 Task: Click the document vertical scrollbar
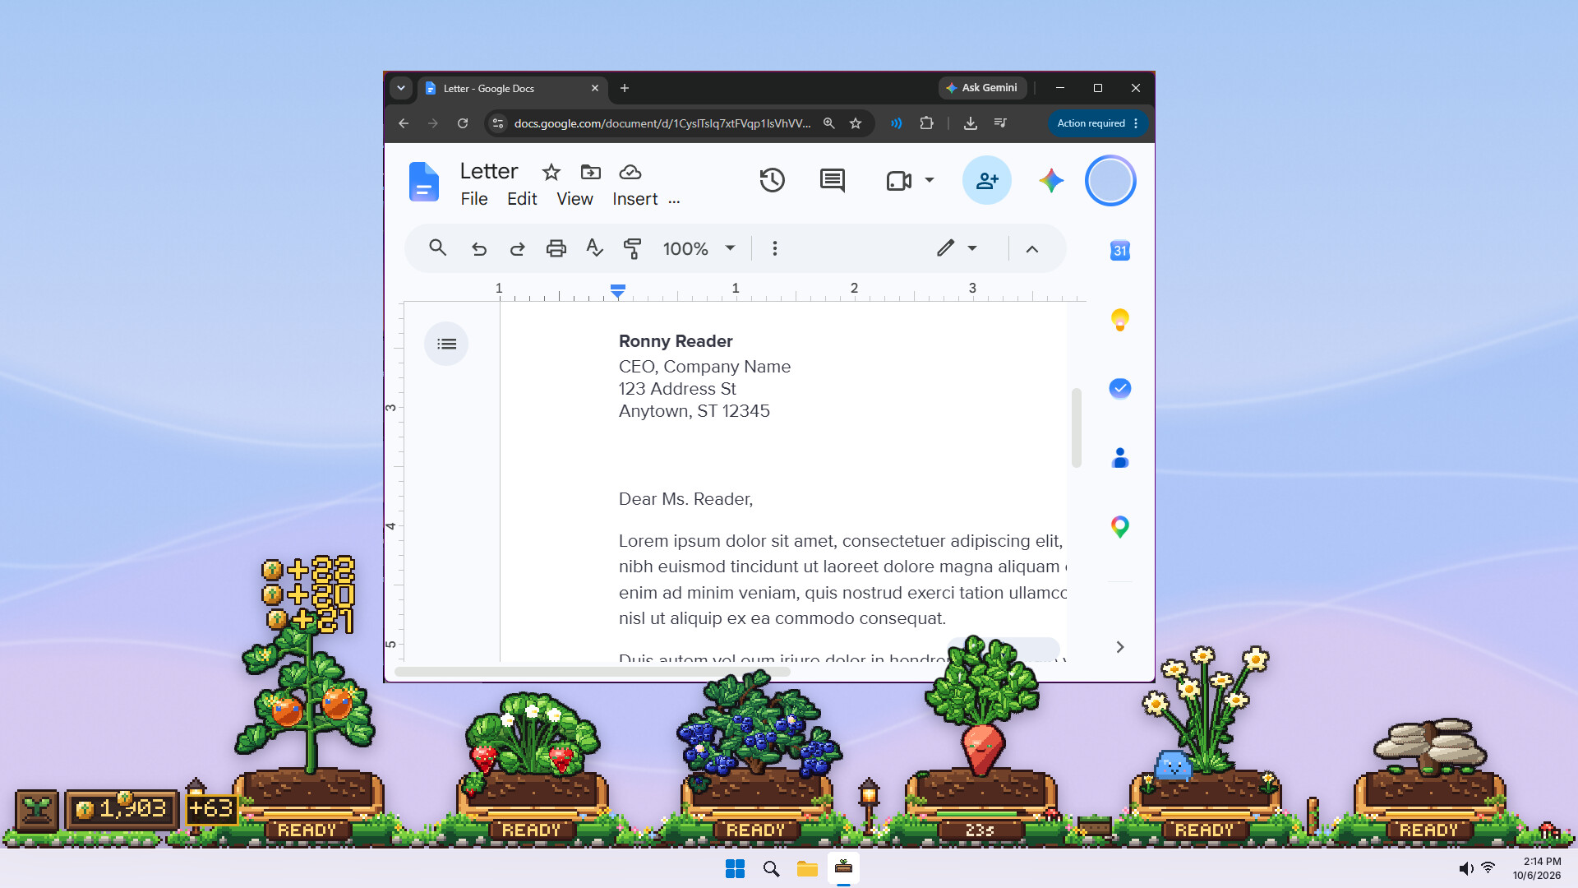click(1076, 428)
